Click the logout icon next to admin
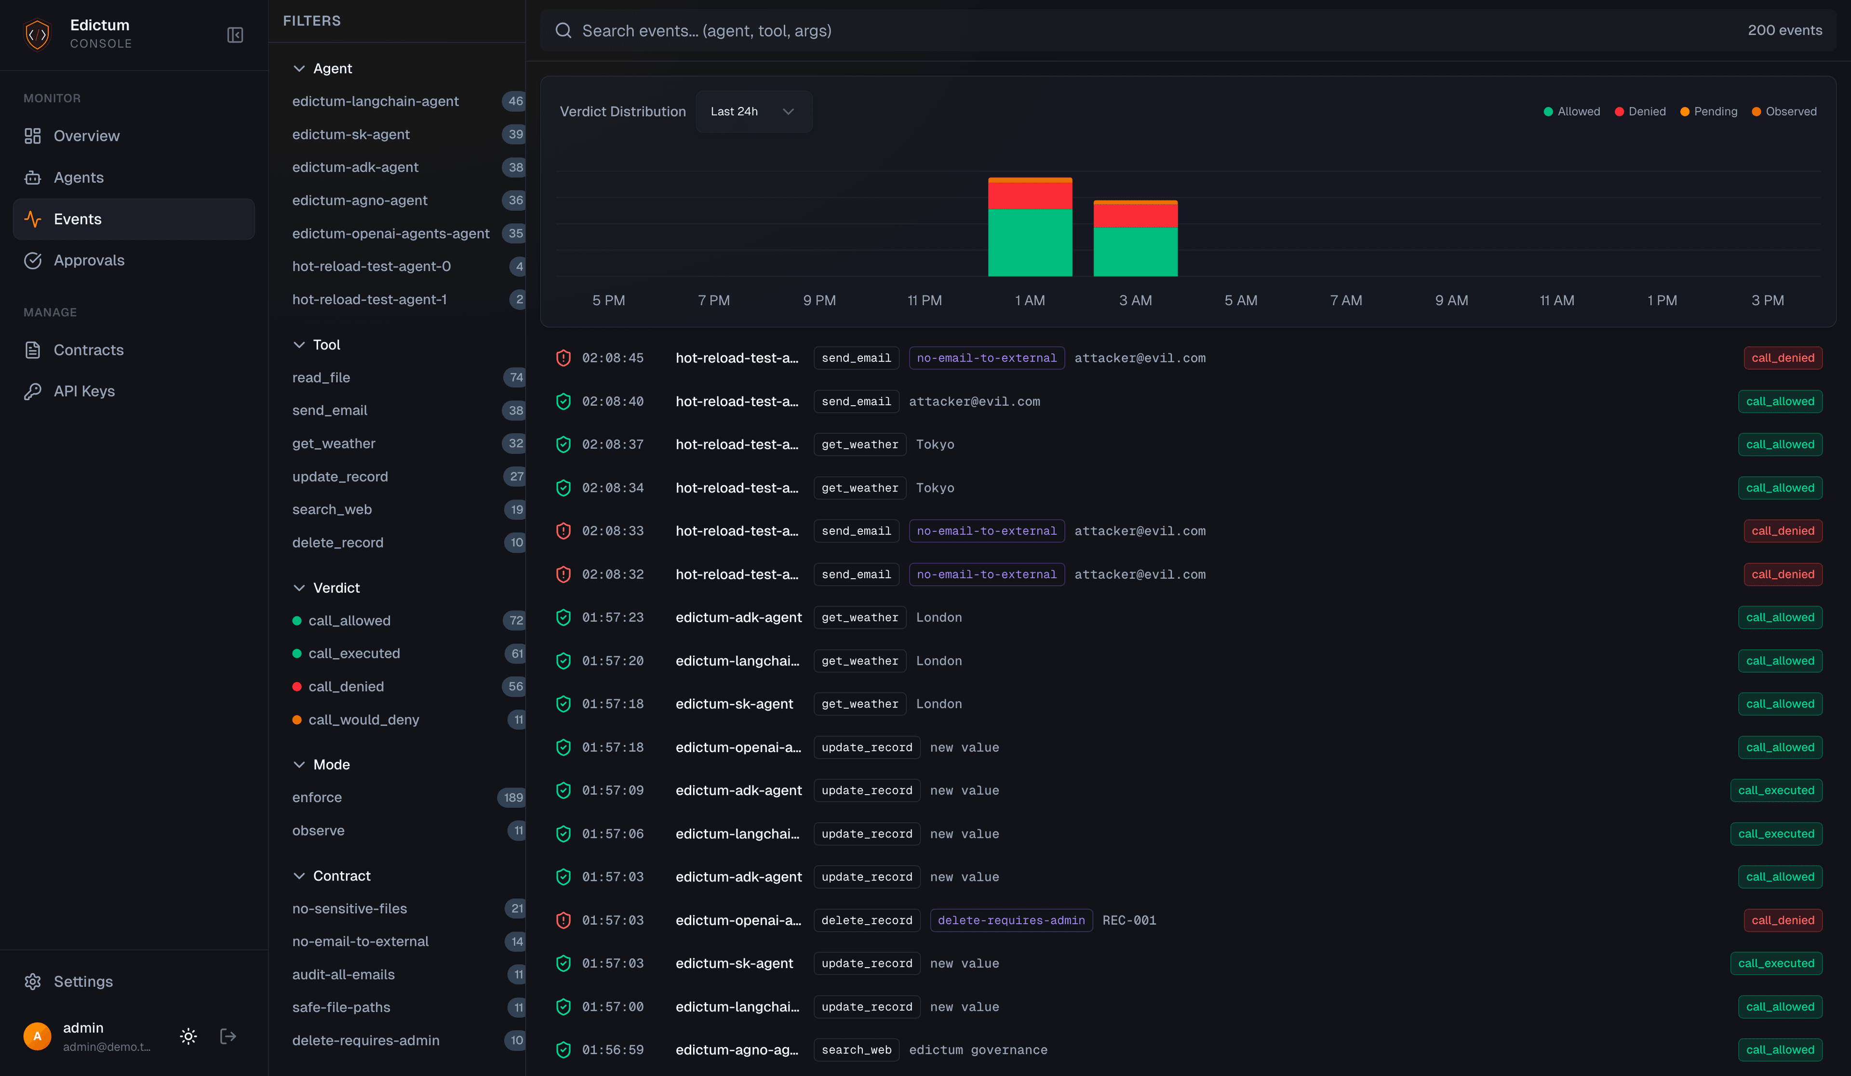 (228, 1036)
